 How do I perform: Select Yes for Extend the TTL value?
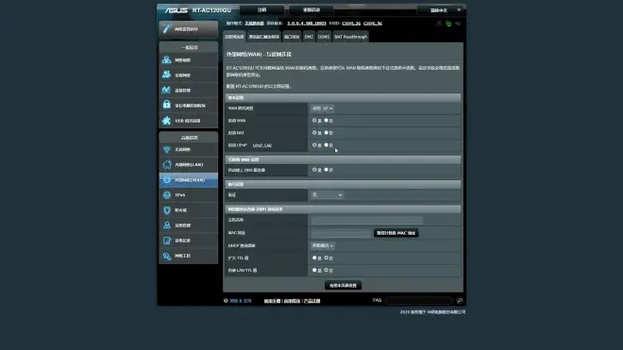[x=314, y=258]
